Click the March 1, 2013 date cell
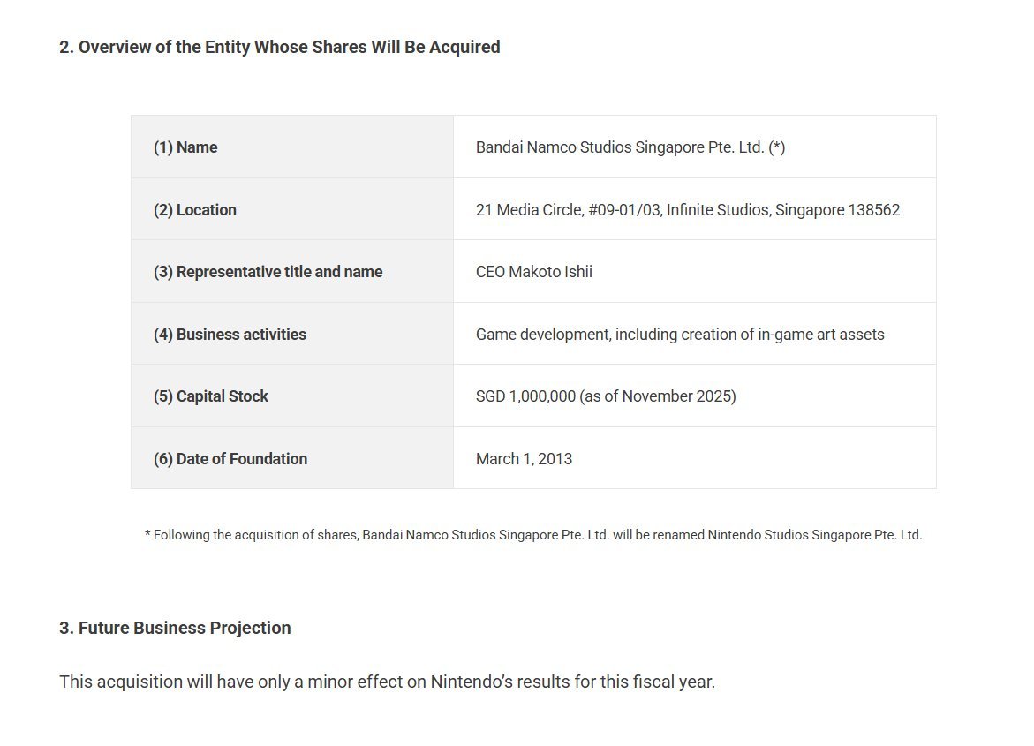Image resolution: width=1034 pixels, height=746 pixels. coord(524,459)
